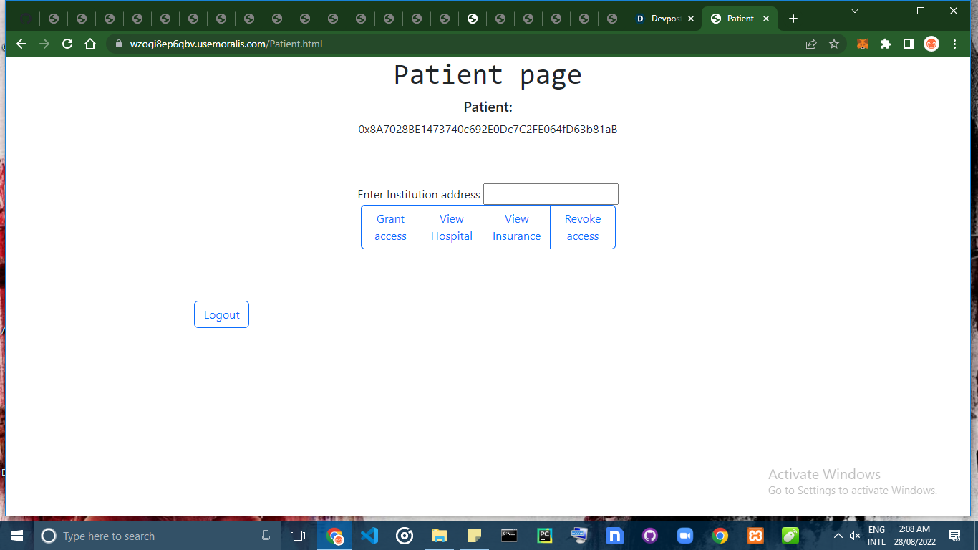Select the Patient tab
This screenshot has width=978, height=550.
tap(737, 19)
